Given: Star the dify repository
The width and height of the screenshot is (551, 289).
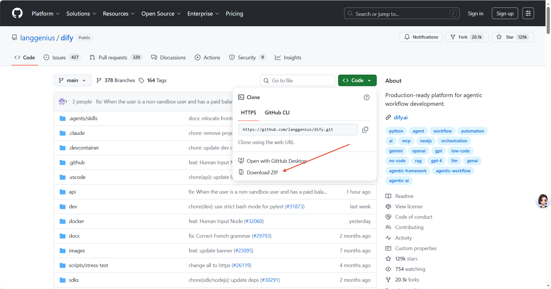Looking at the screenshot, I should click(513, 37).
